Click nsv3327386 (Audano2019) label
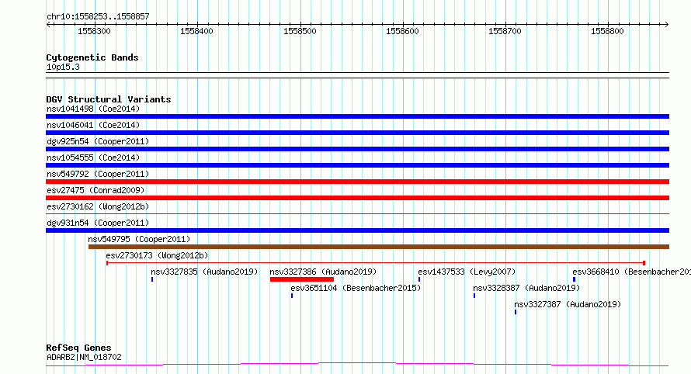The image size is (691, 374). tap(323, 272)
